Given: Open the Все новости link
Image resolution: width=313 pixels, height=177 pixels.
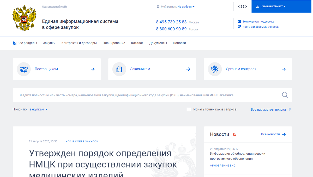Looking at the screenshot, I should 270,134.
